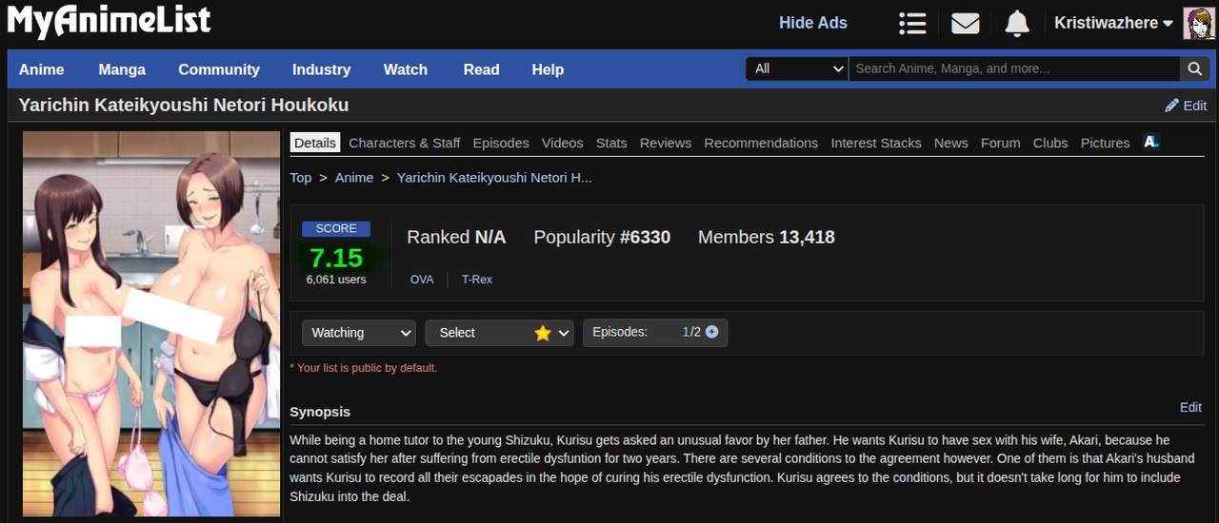The height and width of the screenshot is (523, 1219).
Task: Switch to the Forum tab
Action: (x=1001, y=143)
